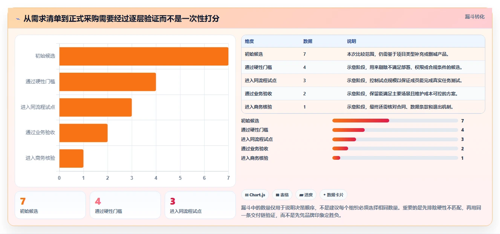The width and height of the screenshot is (500, 234).
Task: Click the 通过业务验收 progress bar showing 2
Action: 395,149
